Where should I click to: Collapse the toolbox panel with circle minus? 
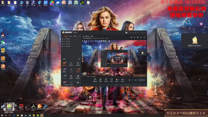[x=79, y=59]
